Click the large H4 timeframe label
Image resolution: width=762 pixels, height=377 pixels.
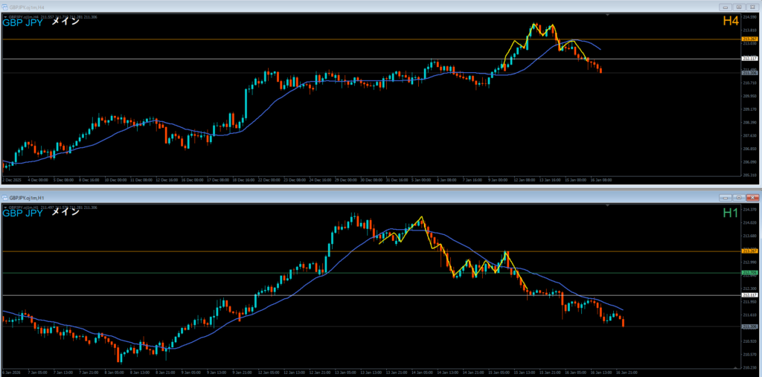click(730, 22)
